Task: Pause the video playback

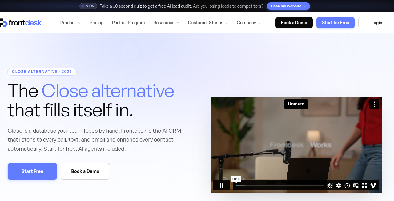Action: (x=222, y=185)
